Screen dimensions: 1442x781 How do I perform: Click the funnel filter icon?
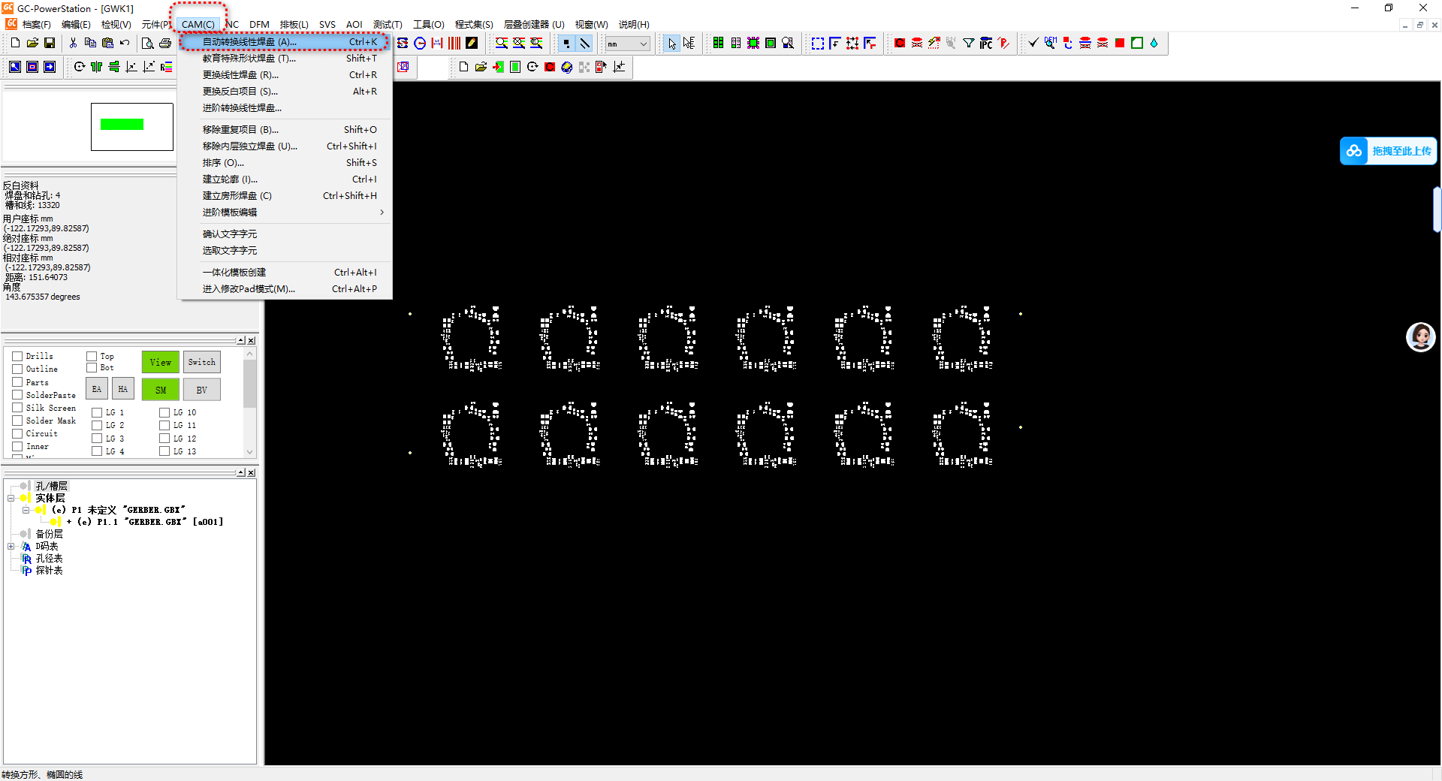(x=969, y=44)
